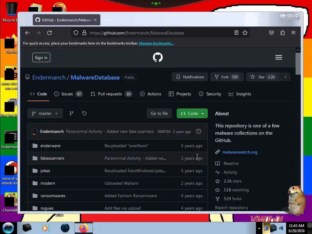Click the Sign in button
The height and width of the screenshot is (234, 312).
41,58
